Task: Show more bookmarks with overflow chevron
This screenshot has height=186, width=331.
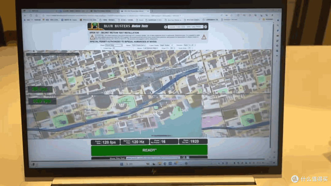Action: (259, 19)
